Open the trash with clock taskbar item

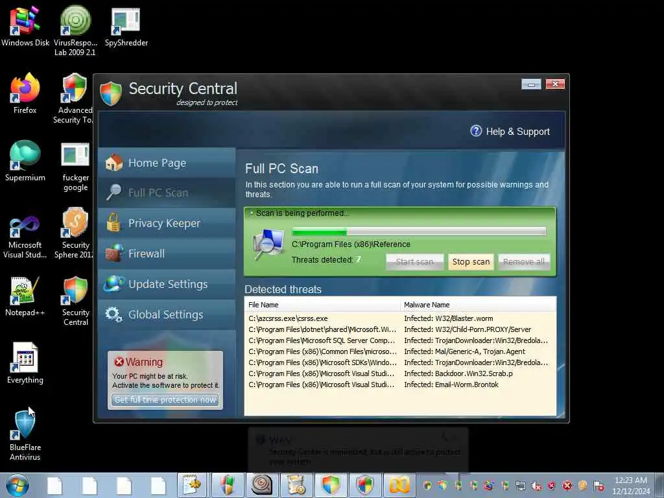point(296,485)
